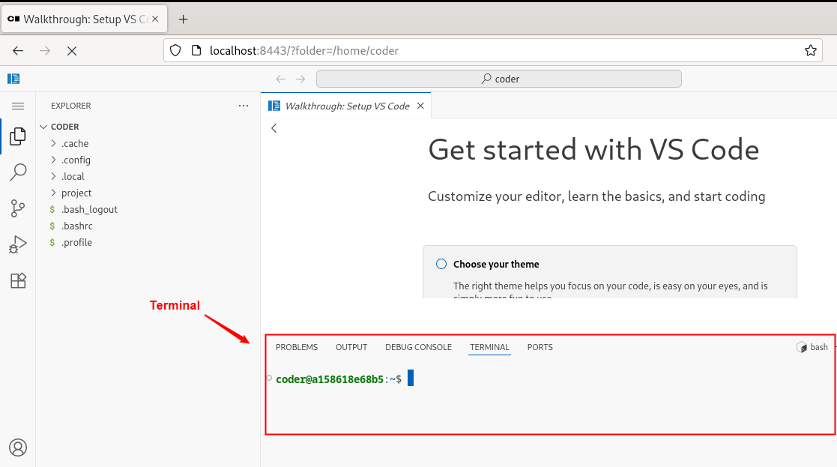This screenshot has height=467, width=837.
Task: Stop loading the browser page
Action: coord(72,51)
